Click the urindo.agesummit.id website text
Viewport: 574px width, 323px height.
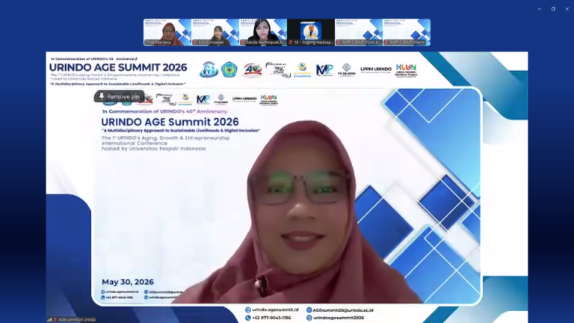coord(275,310)
